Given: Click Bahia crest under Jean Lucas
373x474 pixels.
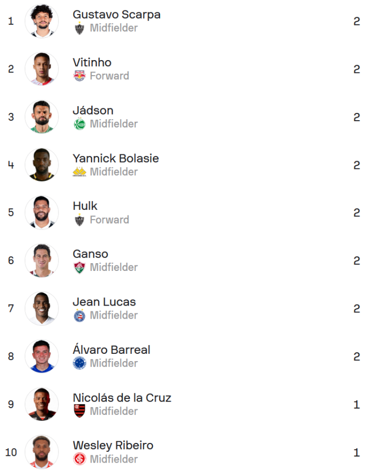Looking at the screenshot, I should (x=79, y=315).
